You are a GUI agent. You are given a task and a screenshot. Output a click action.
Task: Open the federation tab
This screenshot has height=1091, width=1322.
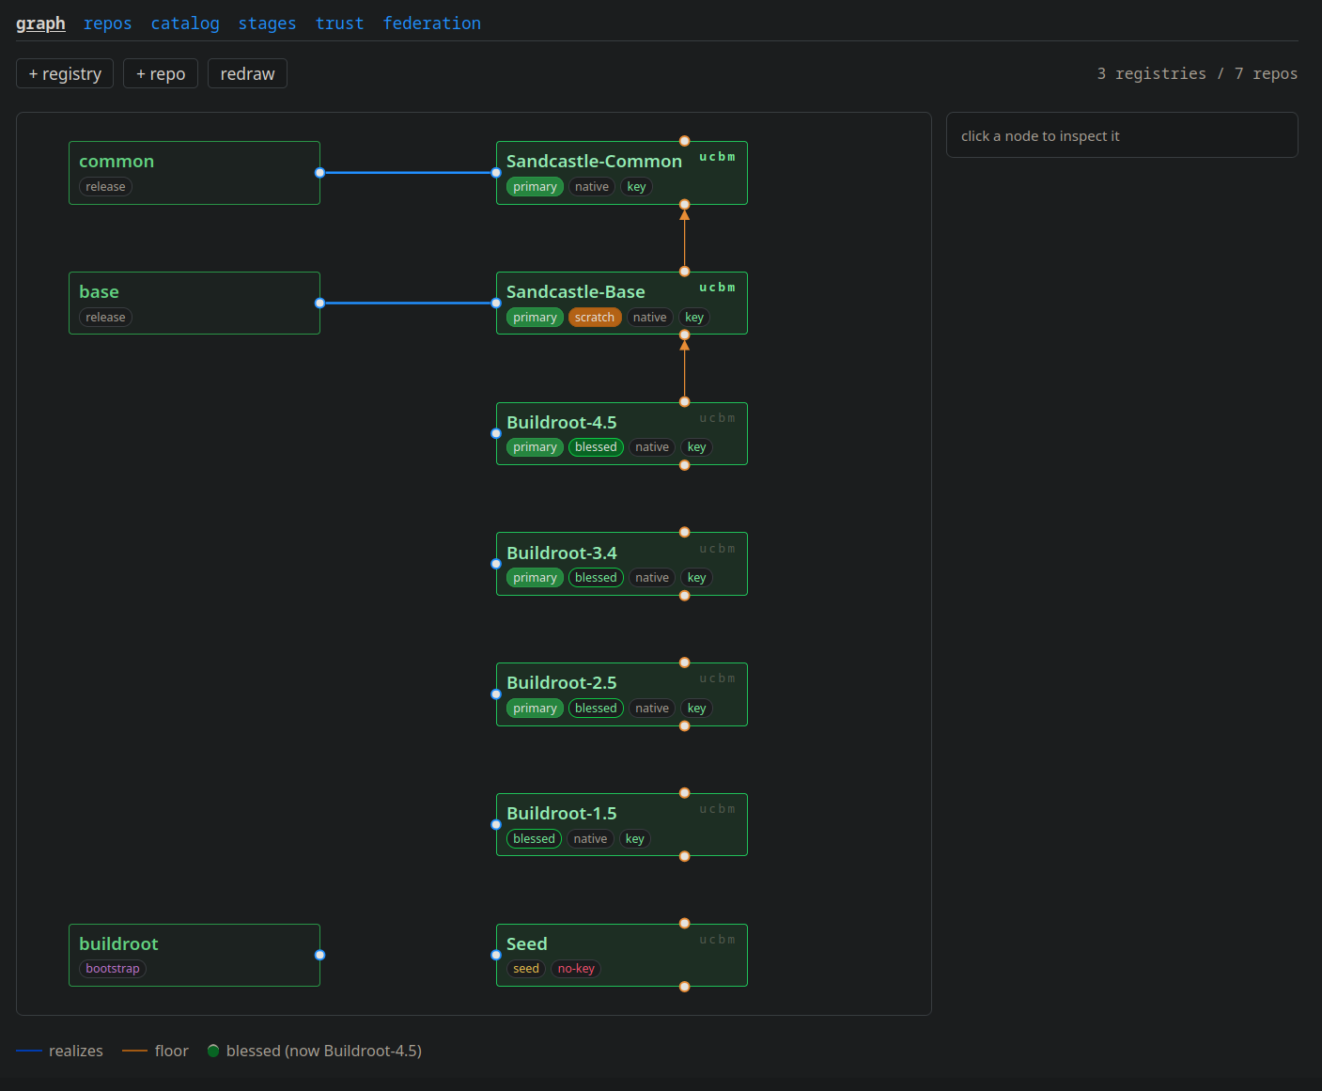click(431, 23)
